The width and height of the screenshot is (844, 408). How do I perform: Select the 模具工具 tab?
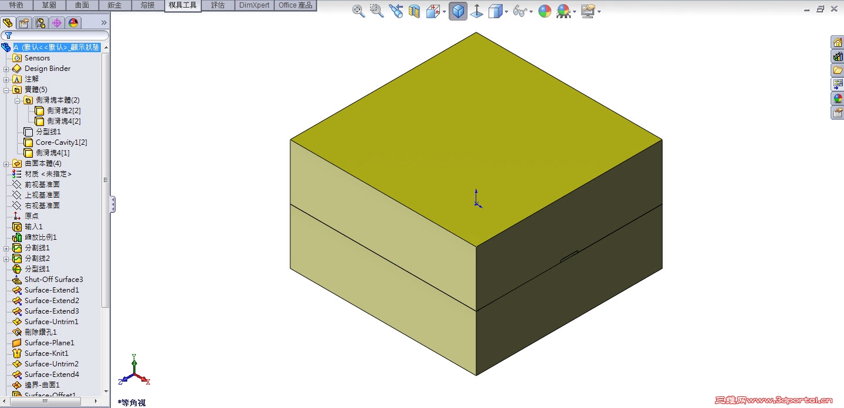pyautogui.click(x=183, y=6)
